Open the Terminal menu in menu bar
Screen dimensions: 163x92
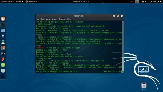pos(62,19)
